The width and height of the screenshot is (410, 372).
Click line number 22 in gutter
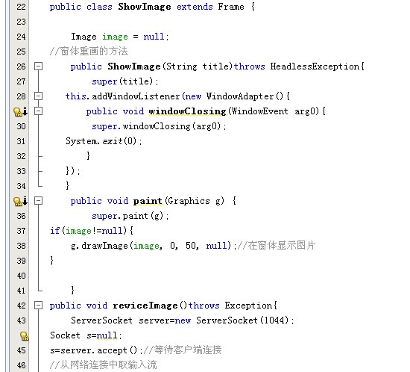pyautogui.click(x=21, y=7)
